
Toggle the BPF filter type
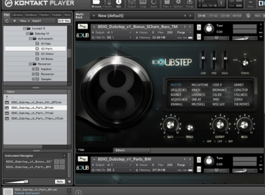click(x=229, y=141)
